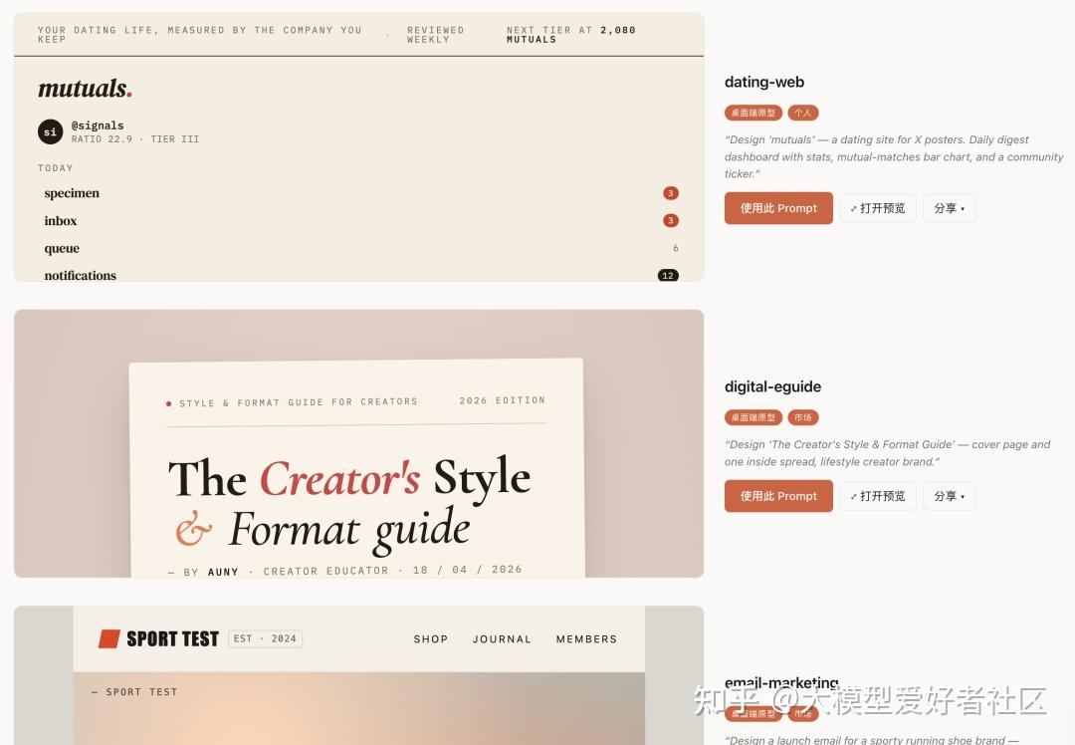This screenshot has height=745, width=1075.
Task: Click the red word 'Creator's' in the heading
Action: point(339,478)
